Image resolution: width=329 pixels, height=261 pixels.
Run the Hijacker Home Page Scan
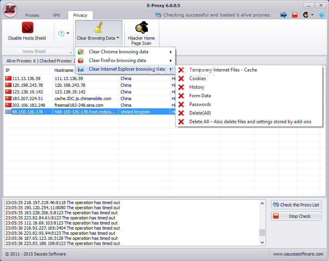[x=142, y=33]
